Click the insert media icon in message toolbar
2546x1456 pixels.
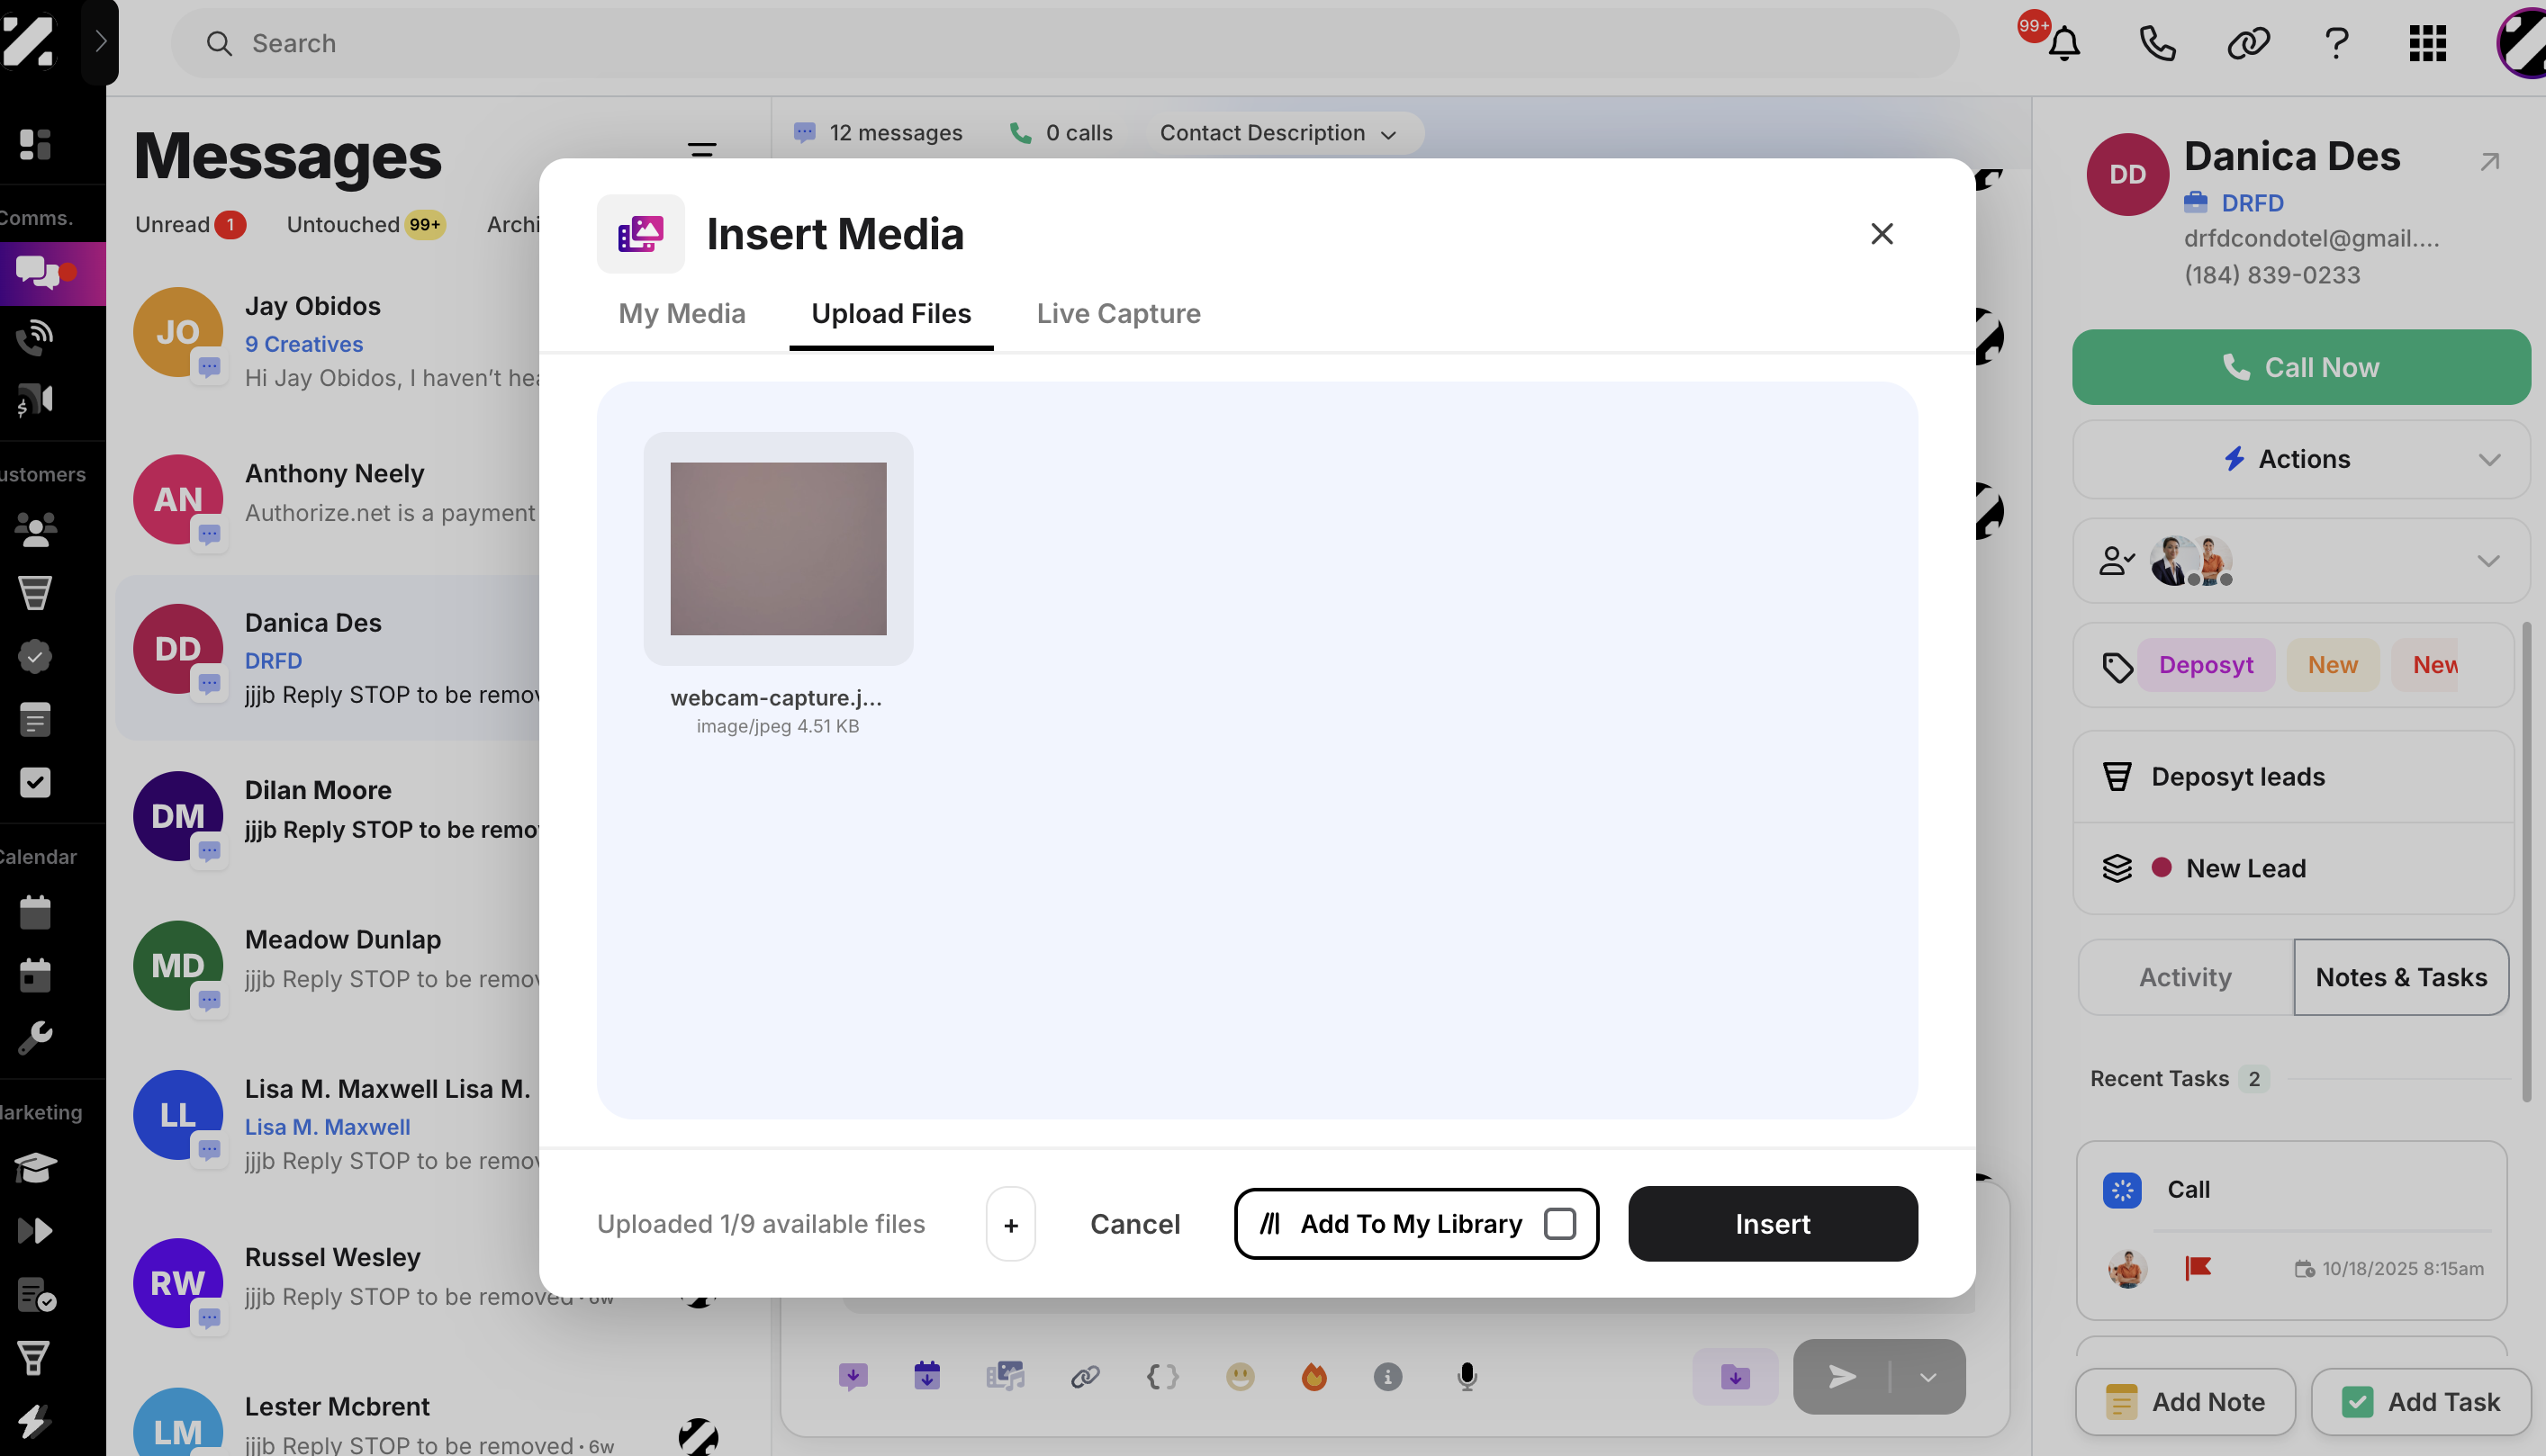click(x=1005, y=1377)
